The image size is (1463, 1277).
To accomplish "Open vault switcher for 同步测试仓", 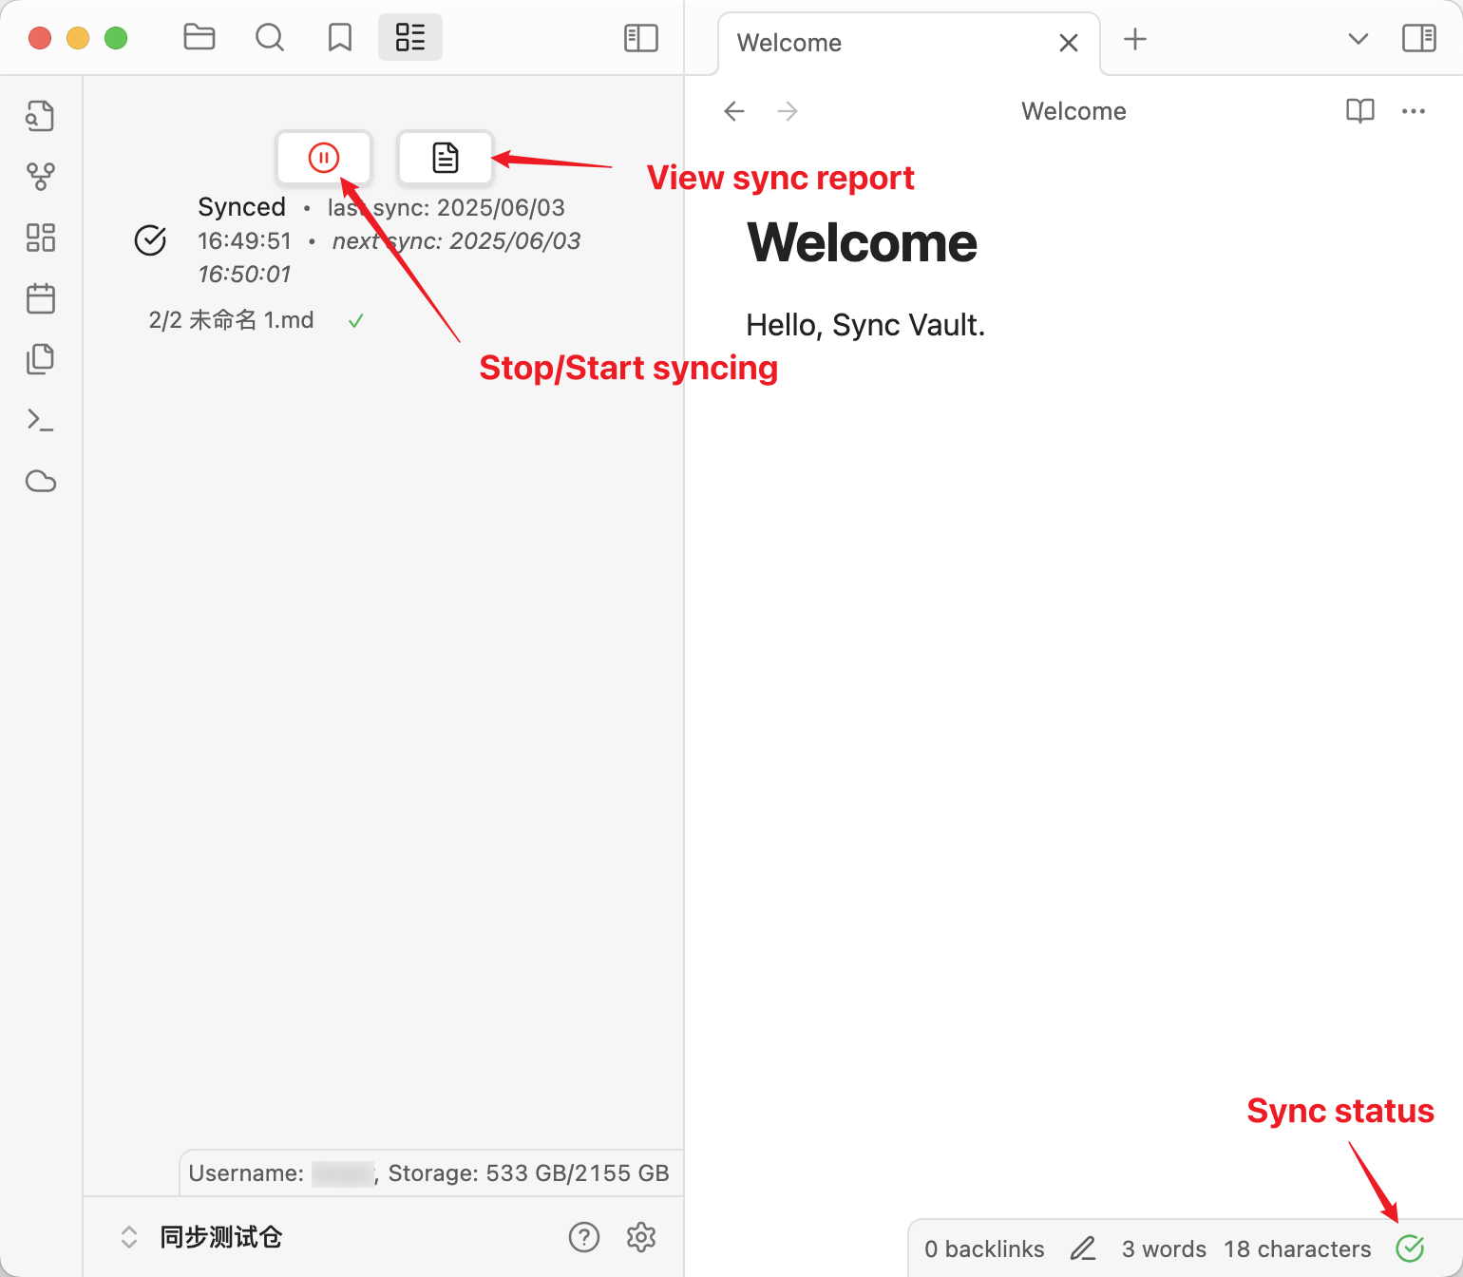I will pos(220,1236).
